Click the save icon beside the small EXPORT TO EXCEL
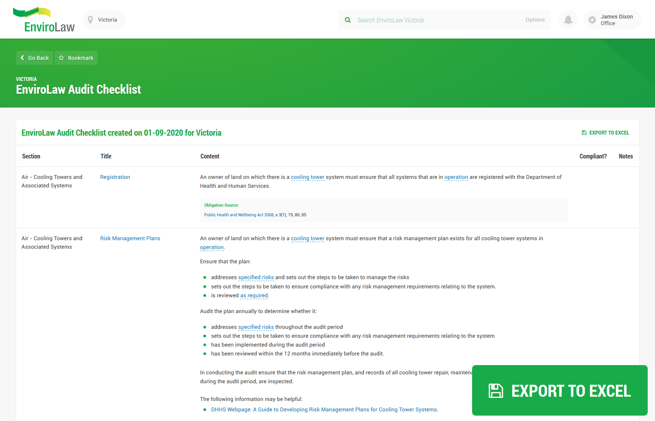This screenshot has height=421, width=655. tap(584, 133)
